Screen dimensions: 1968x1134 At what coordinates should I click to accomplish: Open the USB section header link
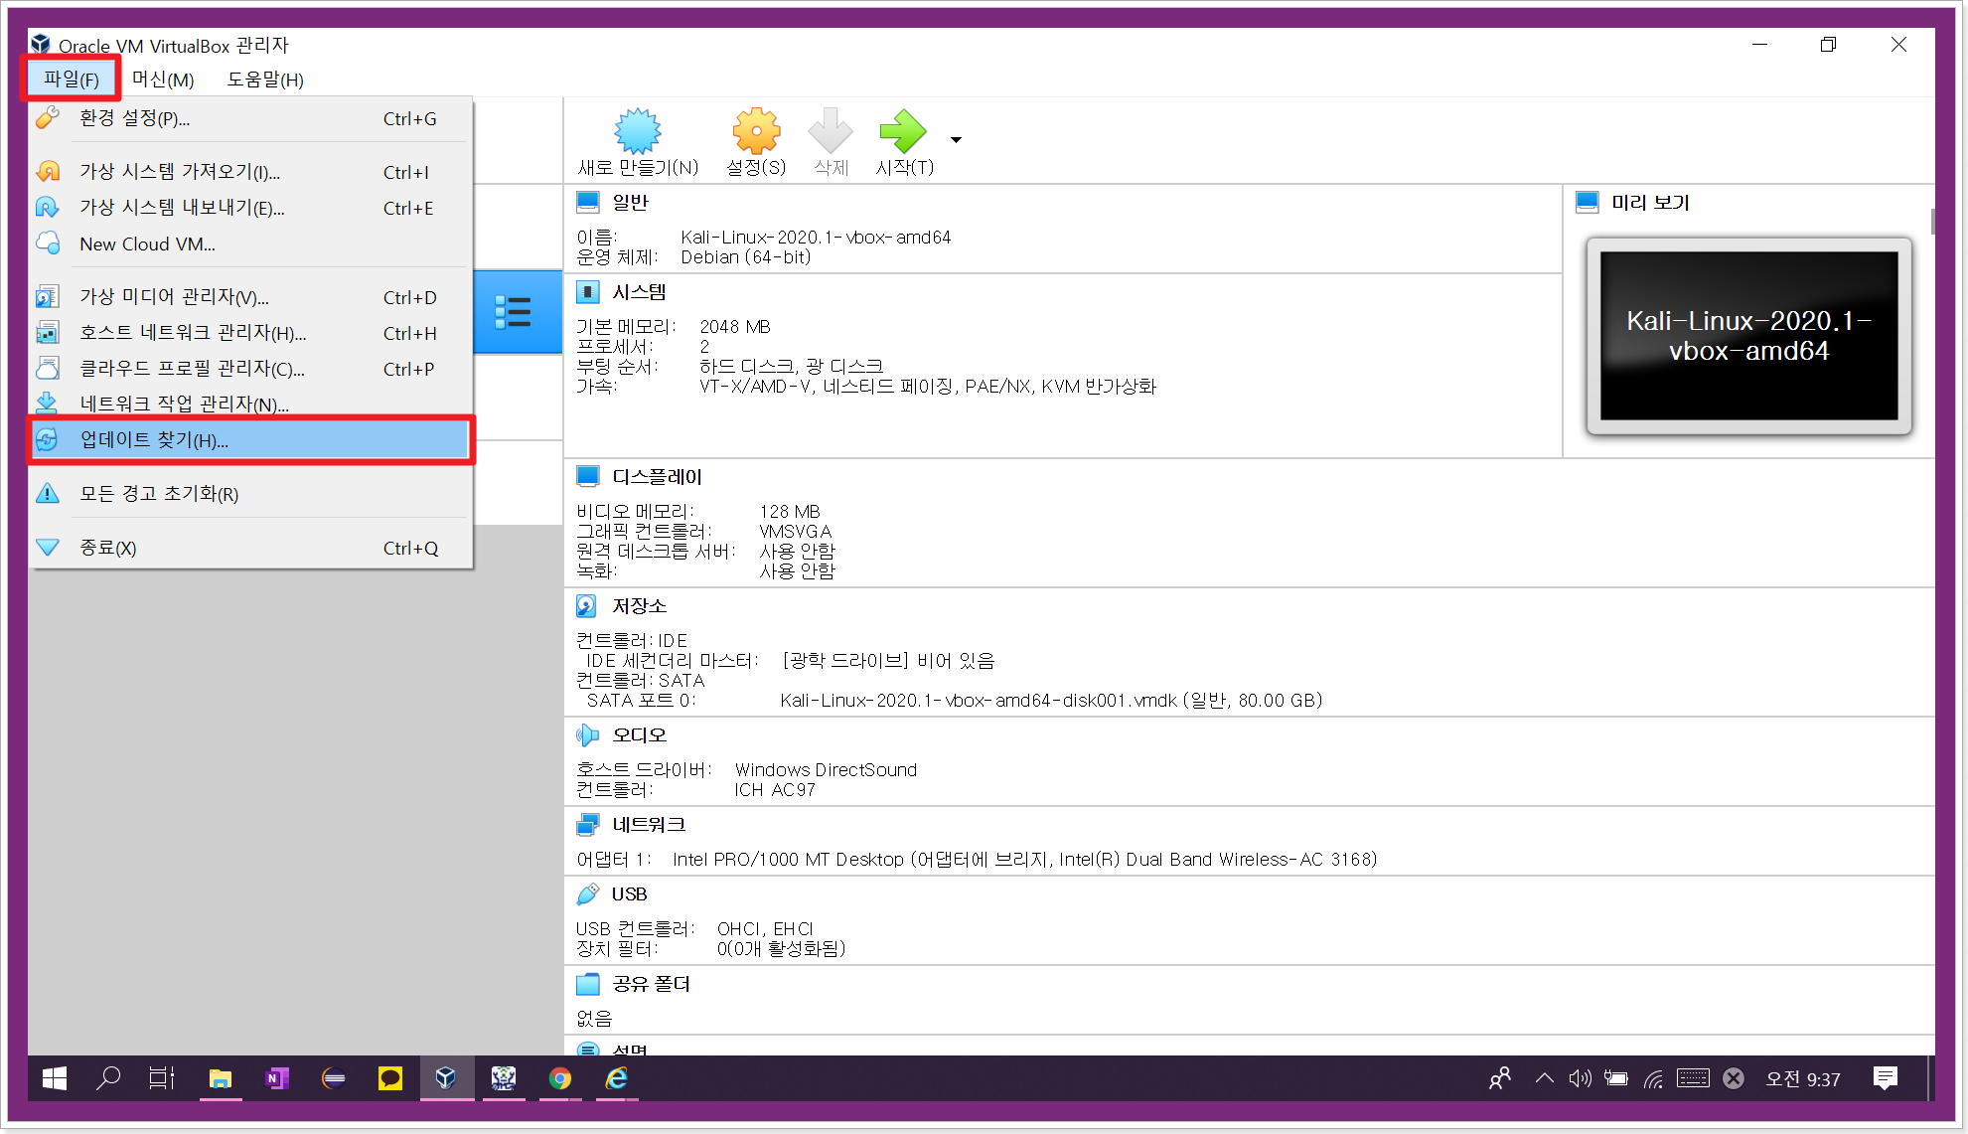click(x=629, y=893)
